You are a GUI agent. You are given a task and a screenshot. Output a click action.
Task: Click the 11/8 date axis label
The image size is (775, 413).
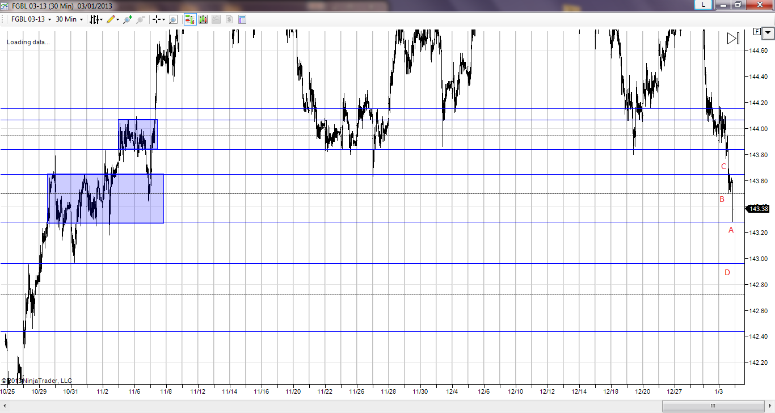[166, 391]
